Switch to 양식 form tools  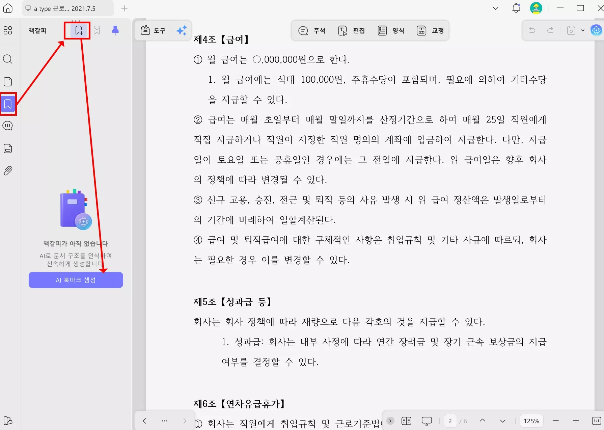391,30
